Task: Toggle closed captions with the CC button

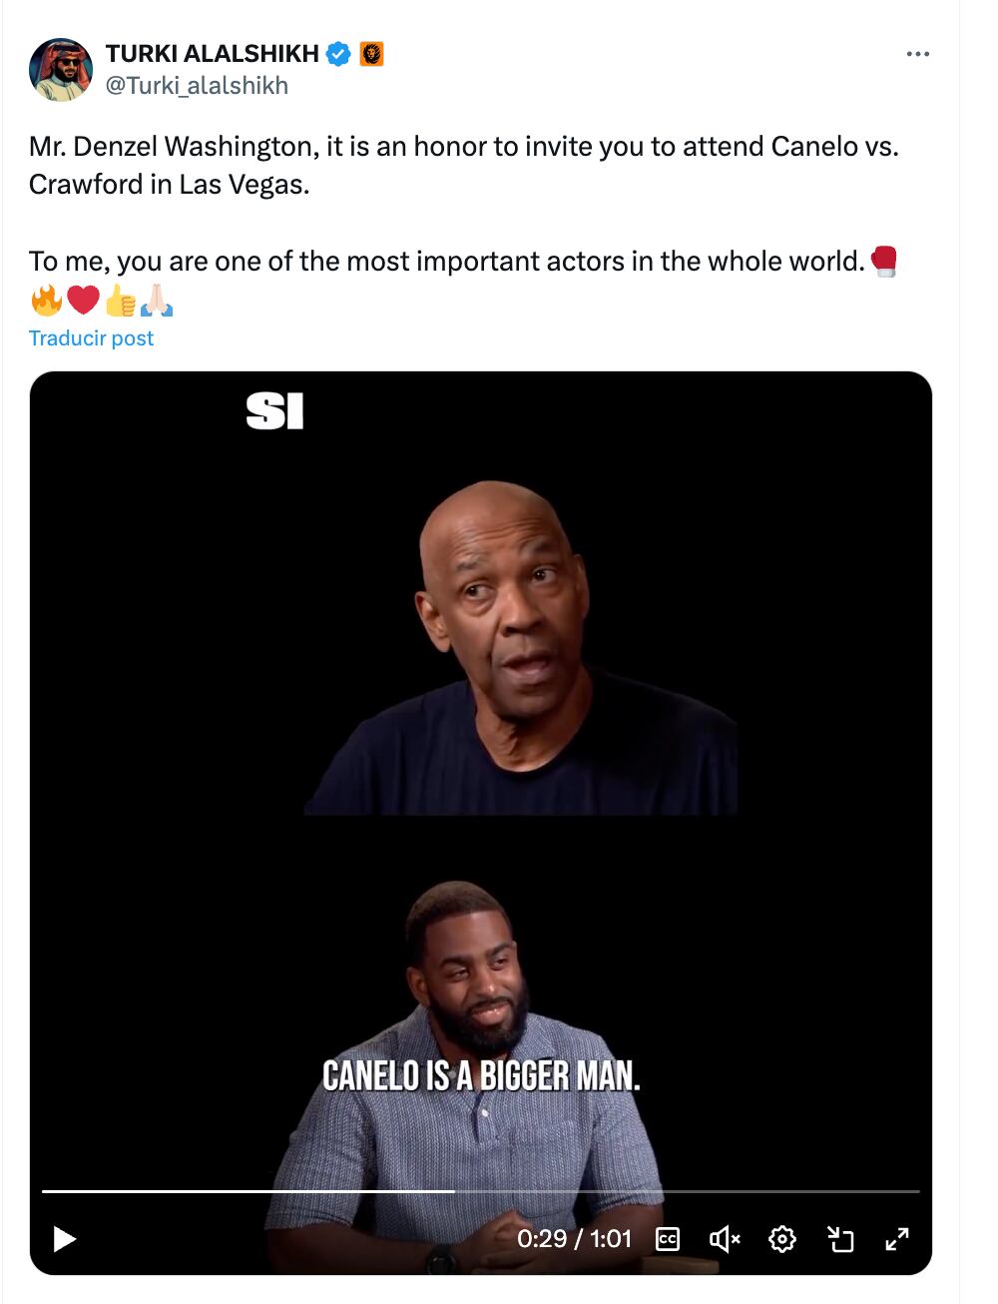Action: 668,1239
